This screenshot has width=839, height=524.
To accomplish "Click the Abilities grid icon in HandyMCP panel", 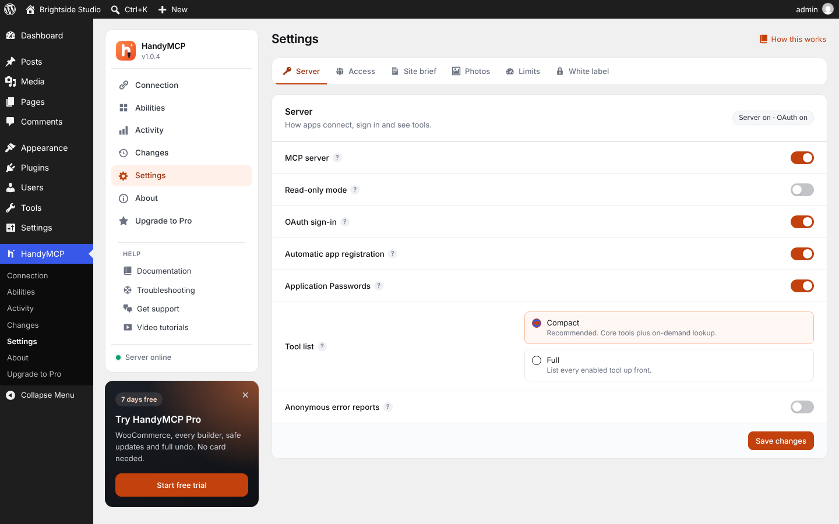I will point(124,108).
